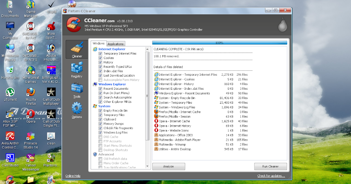Open the Tools section in CCleaner
Viewport: 351px width, 184px height.
[x=77, y=91]
